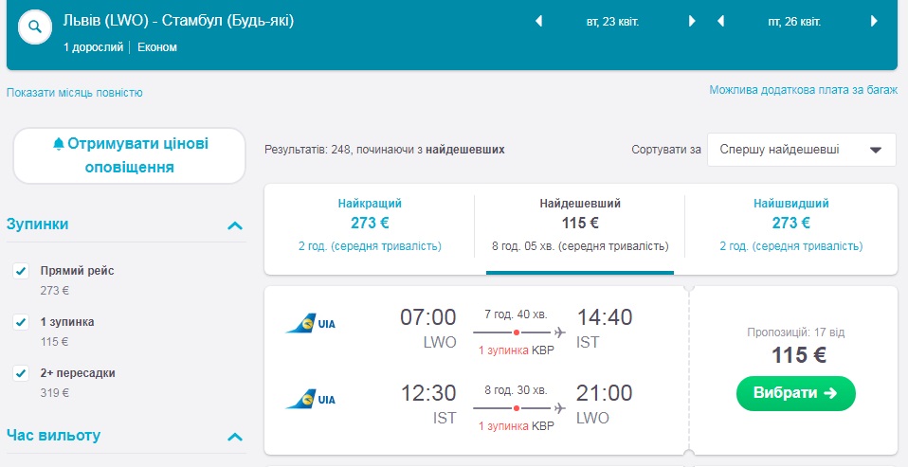Collapse the Зупинки filter section

pos(235,225)
